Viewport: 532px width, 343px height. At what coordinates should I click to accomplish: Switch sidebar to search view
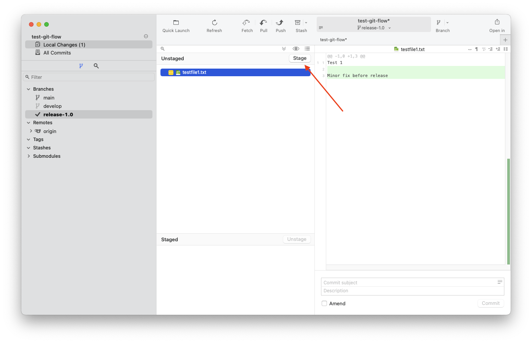click(96, 66)
